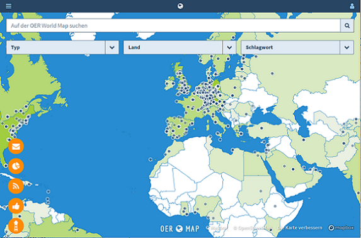Open the orange RSS feed button
The width and height of the screenshot is (361, 238).
tap(16, 186)
